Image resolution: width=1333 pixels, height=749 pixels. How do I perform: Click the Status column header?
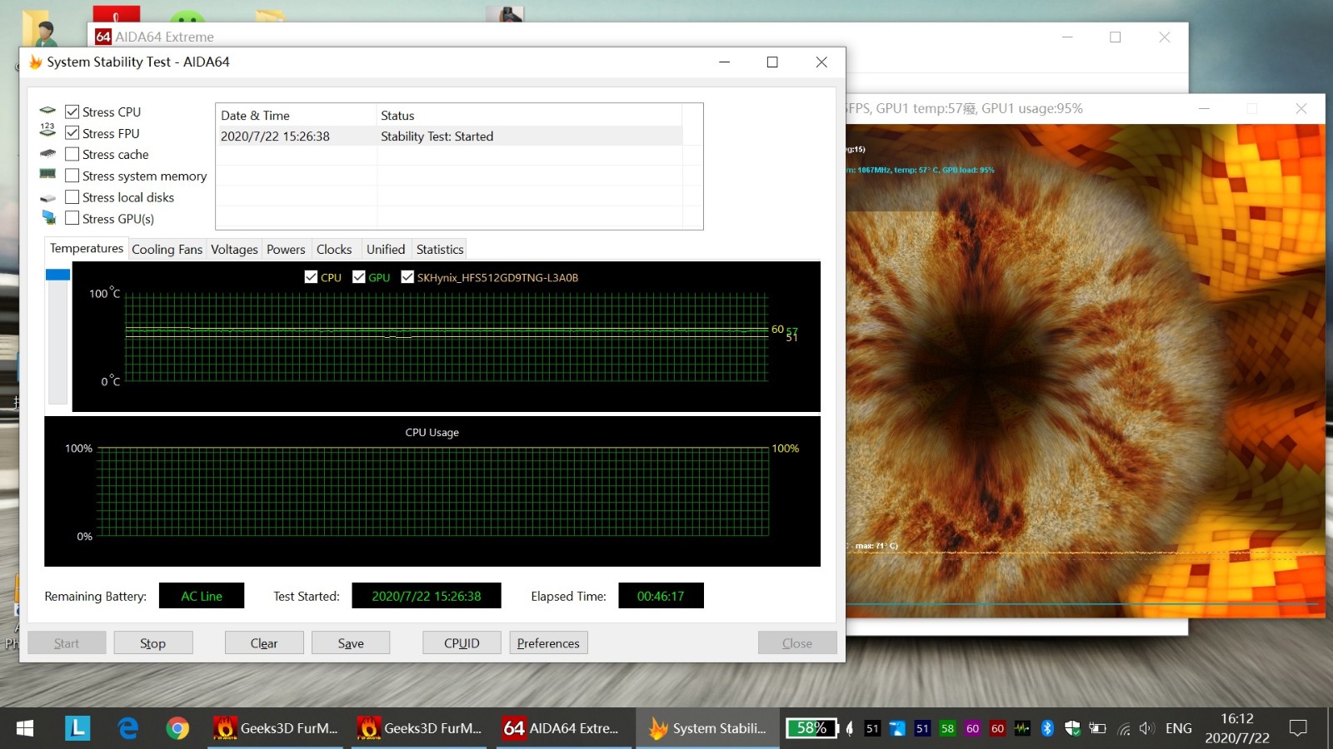[x=529, y=115]
